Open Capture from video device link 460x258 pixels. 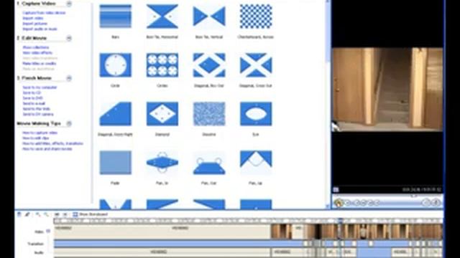click(44, 13)
